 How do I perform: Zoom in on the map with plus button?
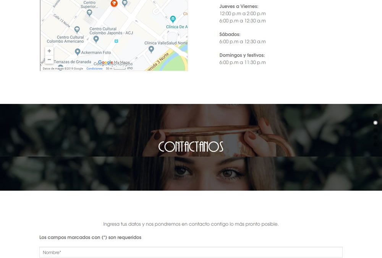tap(49, 51)
